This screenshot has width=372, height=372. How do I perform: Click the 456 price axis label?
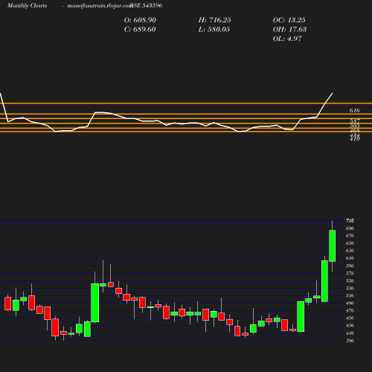click(x=350, y=318)
